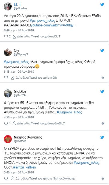109x185 pixels.
Task: Like the Νικήτας Χωνιατης tweet via heart
Action: point(6,178)
